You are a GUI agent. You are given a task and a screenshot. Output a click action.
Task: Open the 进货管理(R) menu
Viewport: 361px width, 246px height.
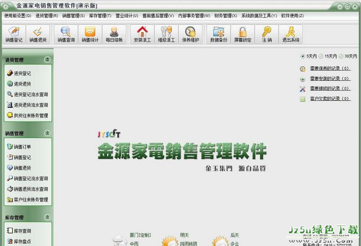point(47,16)
